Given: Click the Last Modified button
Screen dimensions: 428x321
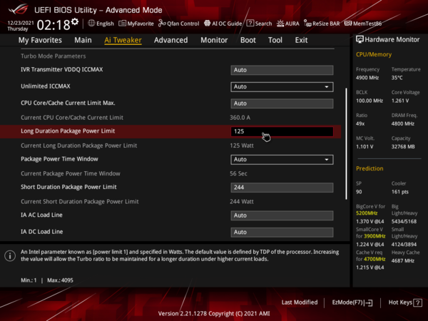Looking at the screenshot, I should (300, 302).
